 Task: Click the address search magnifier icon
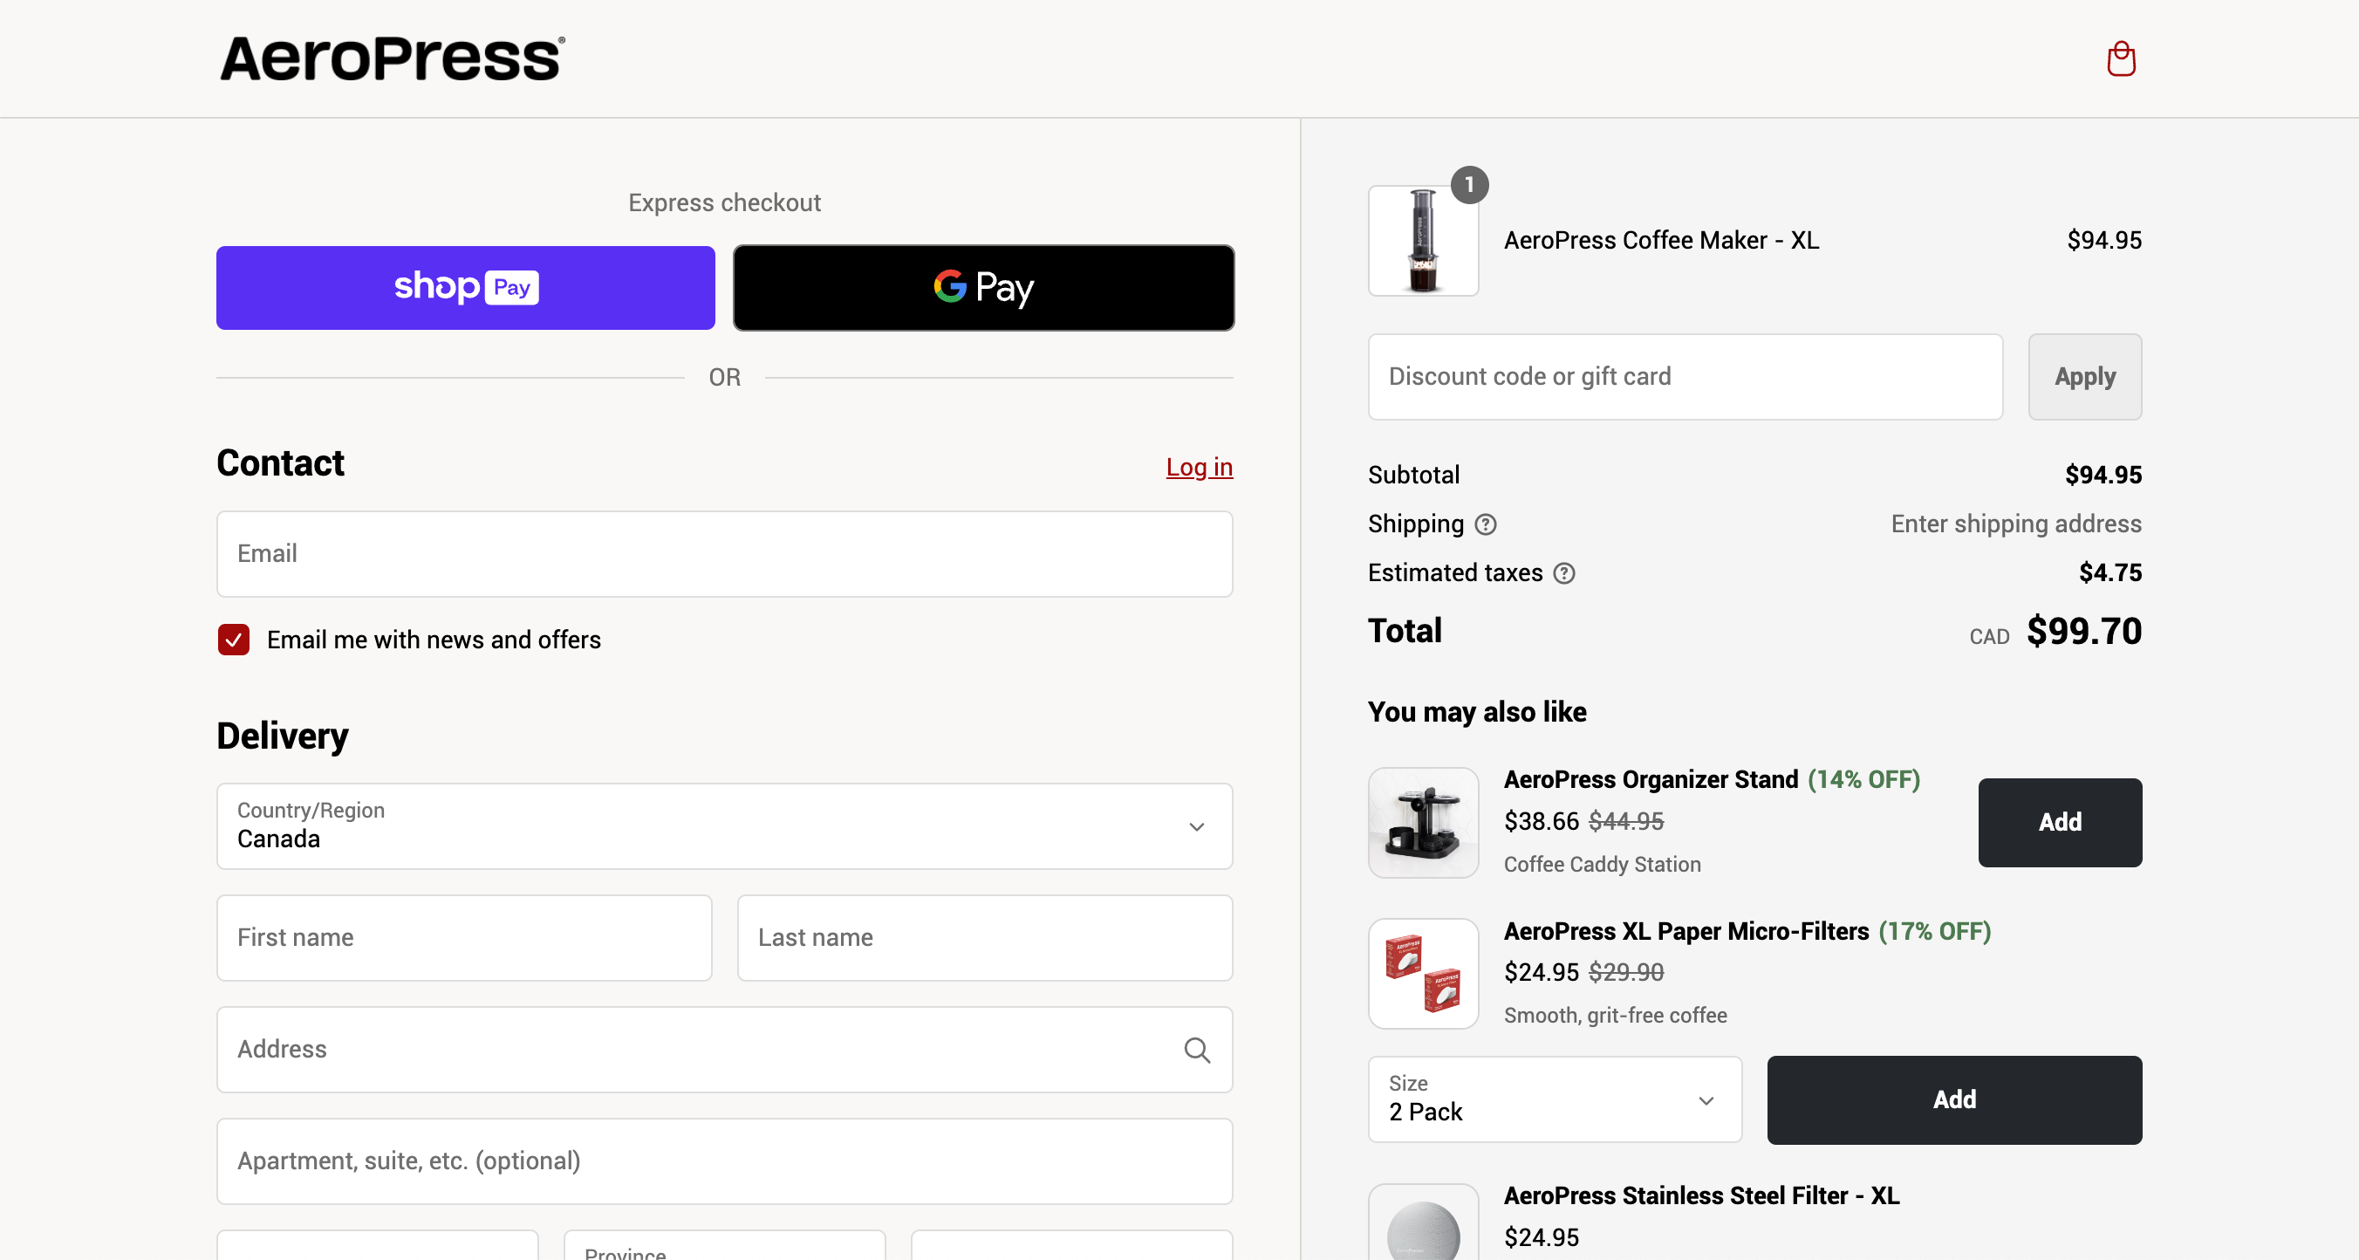click(x=1197, y=1050)
